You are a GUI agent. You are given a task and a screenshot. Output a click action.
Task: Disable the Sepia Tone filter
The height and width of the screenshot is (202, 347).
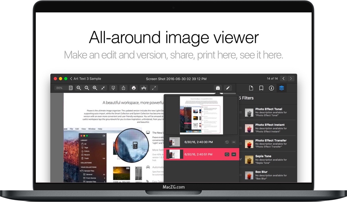(241, 160)
